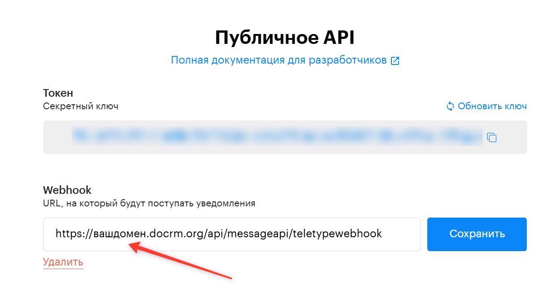Click the circular refresh icon beside Обновить ключ
Screen dimensions: 560x291
450,107
